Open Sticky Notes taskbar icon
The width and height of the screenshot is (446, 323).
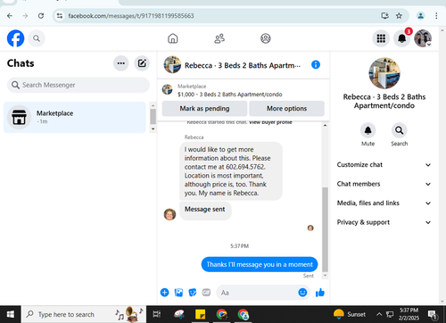(200, 314)
